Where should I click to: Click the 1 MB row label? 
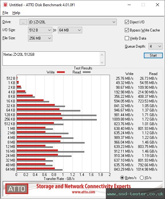click(x=11, y=128)
